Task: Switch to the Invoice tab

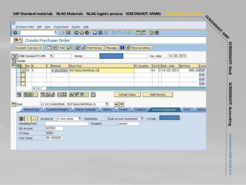Action: pos(123,110)
